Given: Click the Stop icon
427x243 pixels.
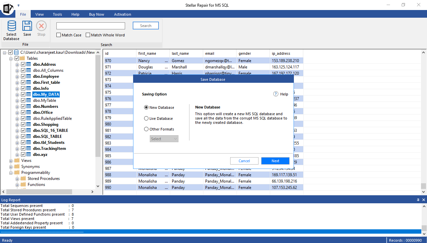Looking at the screenshot, I should (41, 26).
